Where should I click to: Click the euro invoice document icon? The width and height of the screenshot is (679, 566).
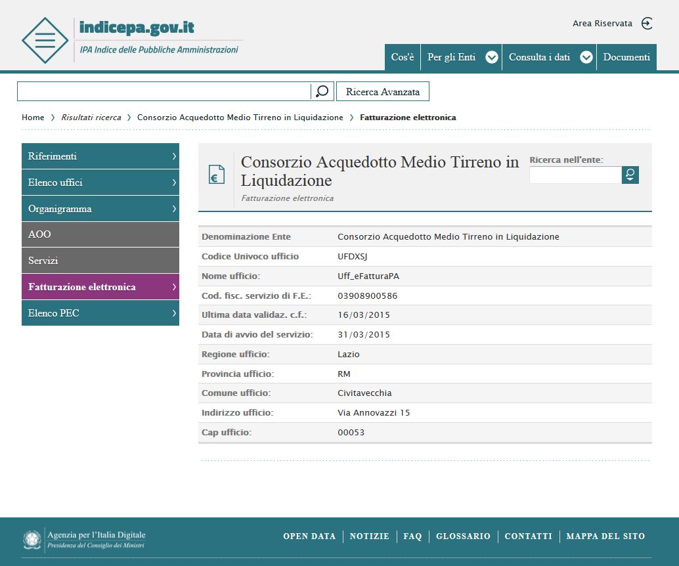click(216, 175)
